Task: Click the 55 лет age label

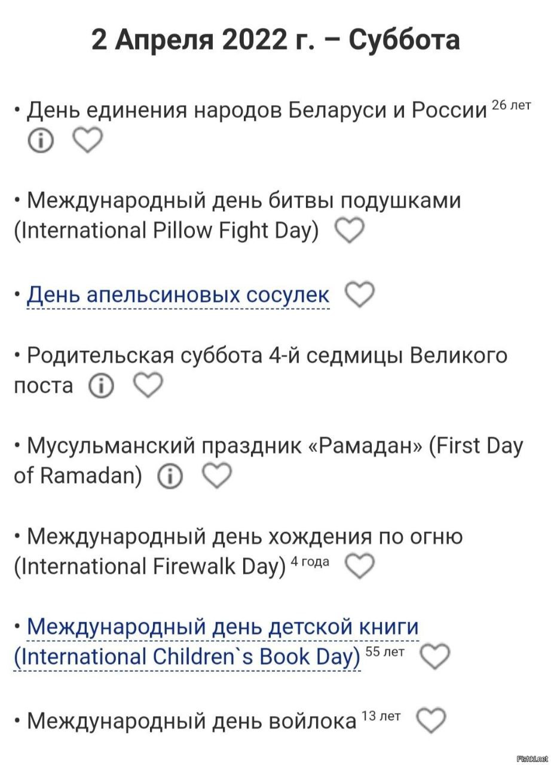Action: click(385, 652)
